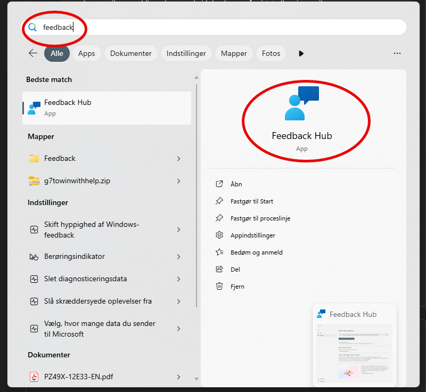
Task: Click the trash icon beside Fjern
Action: pos(219,287)
